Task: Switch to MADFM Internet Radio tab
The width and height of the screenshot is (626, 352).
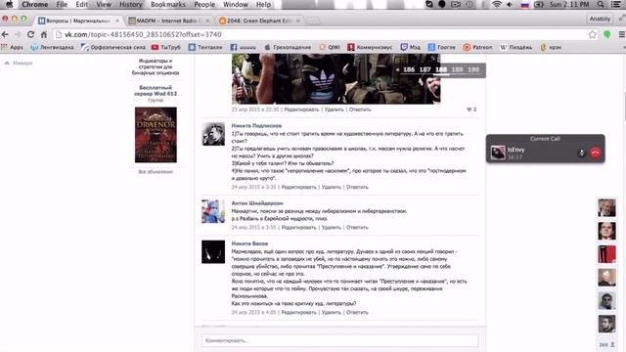Action: (x=169, y=21)
